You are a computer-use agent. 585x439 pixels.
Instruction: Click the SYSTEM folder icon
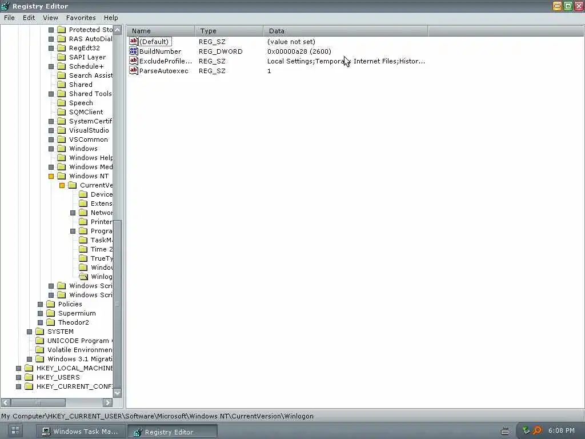point(40,332)
